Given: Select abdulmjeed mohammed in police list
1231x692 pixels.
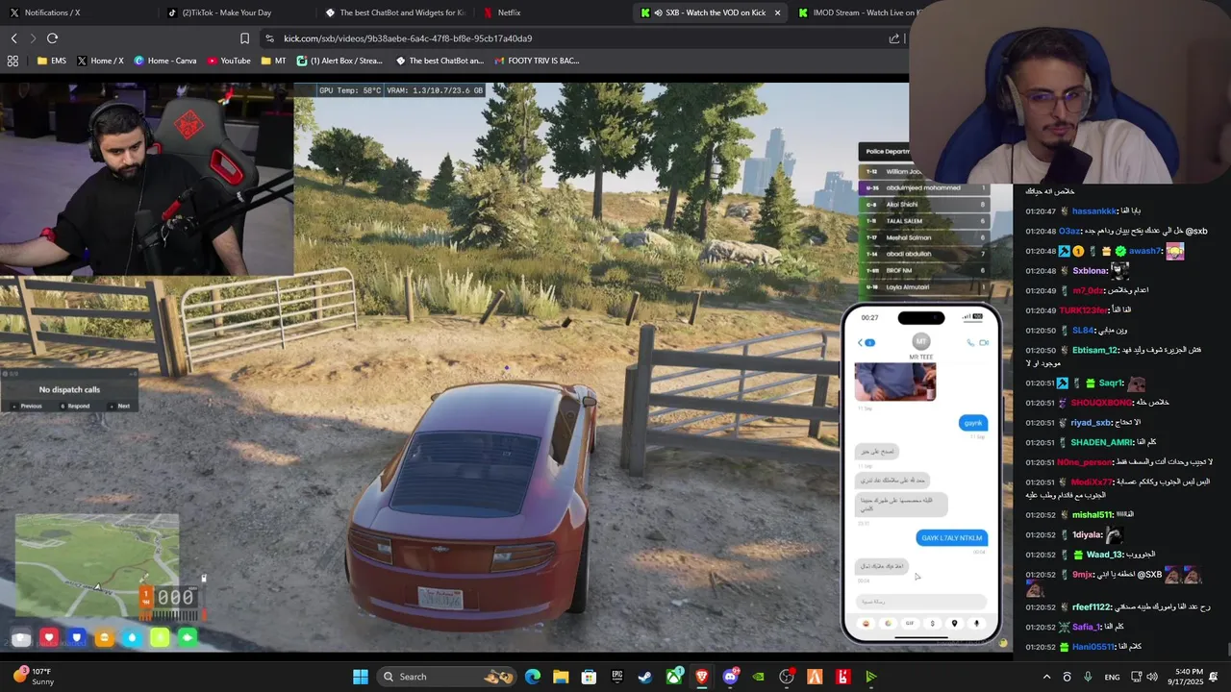Looking at the screenshot, I should (x=926, y=188).
